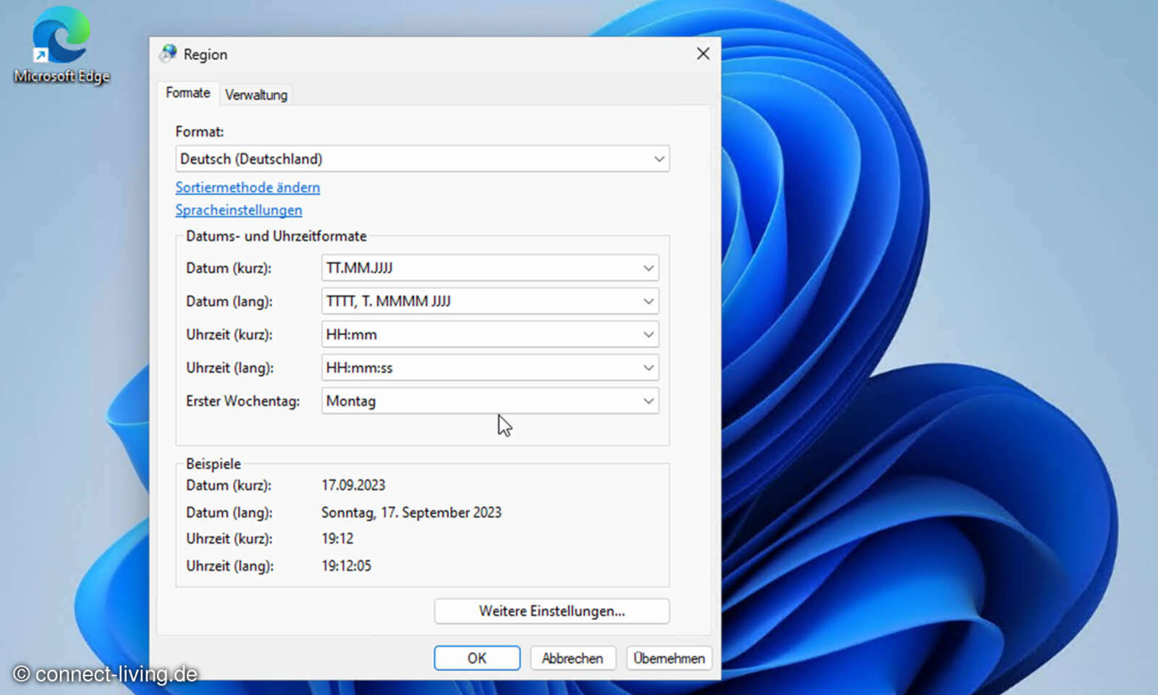Select the Formate tab

pyautogui.click(x=187, y=93)
